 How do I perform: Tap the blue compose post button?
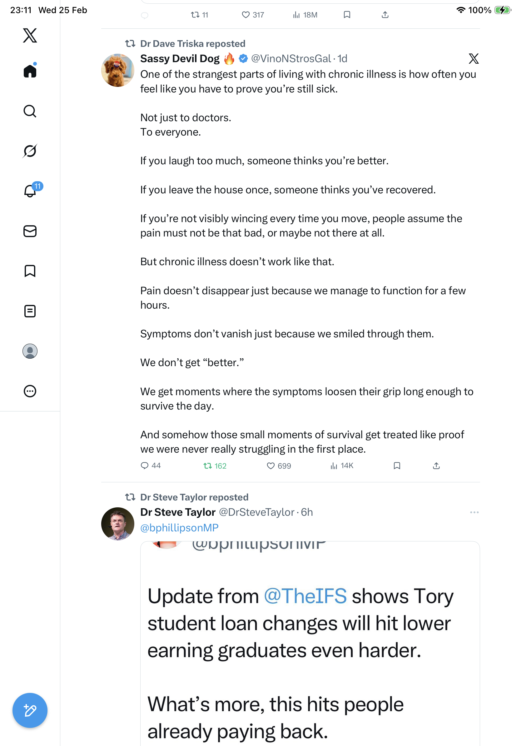pyautogui.click(x=30, y=710)
